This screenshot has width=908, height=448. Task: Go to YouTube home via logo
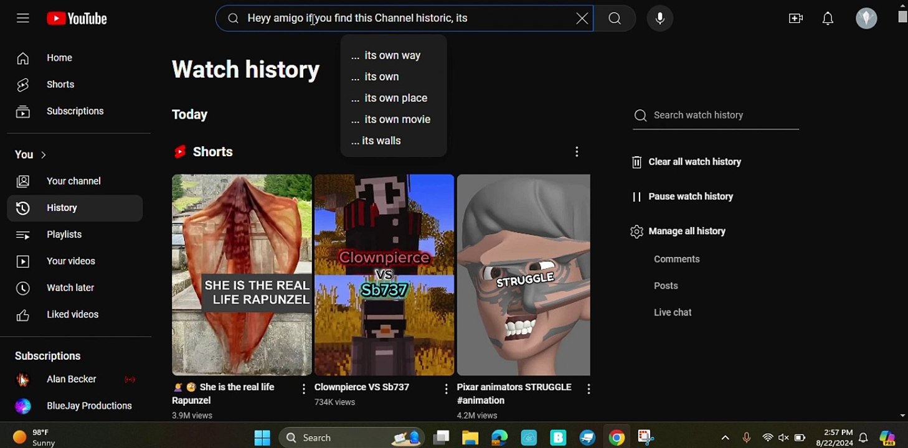77,19
